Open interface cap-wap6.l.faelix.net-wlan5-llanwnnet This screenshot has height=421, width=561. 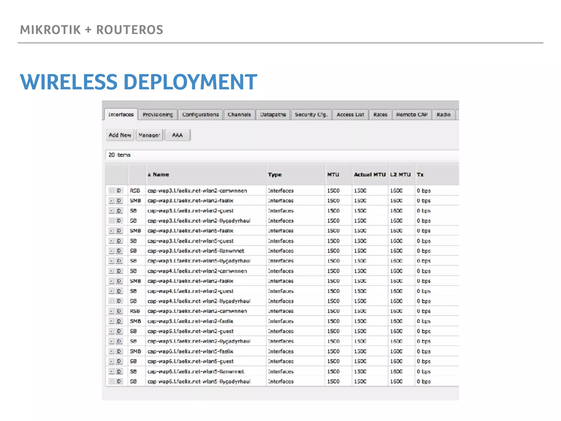point(196,371)
